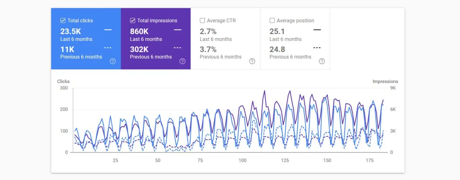This screenshot has width=460, height=180.
Task: Click Previous 6 months under Total clicks
Action: click(x=81, y=57)
